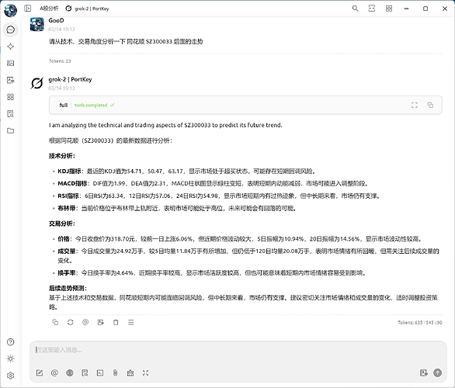This screenshot has width=455, height=388.
Task: Click the MACD指标 bullet line
Action: [213, 183]
